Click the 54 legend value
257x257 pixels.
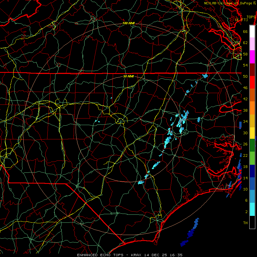(x=245, y=65)
